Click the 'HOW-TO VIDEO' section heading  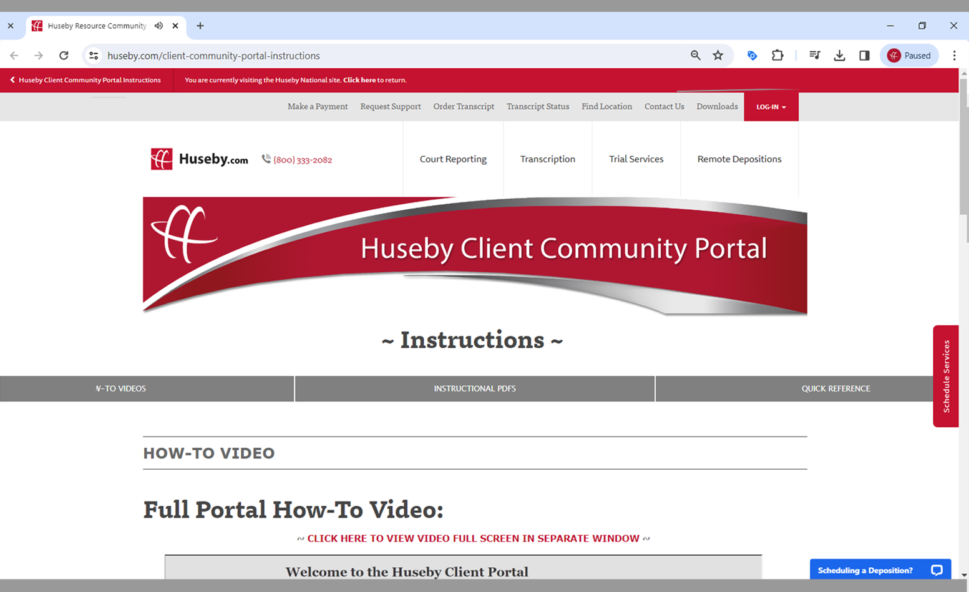pyautogui.click(x=209, y=453)
